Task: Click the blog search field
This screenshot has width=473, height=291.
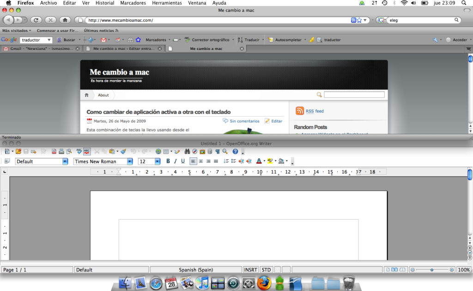Action: click(x=354, y=95)
